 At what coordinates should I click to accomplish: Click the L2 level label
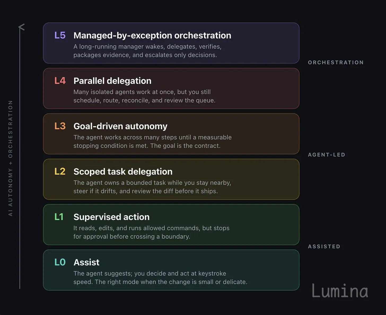[x=60, y=172]
